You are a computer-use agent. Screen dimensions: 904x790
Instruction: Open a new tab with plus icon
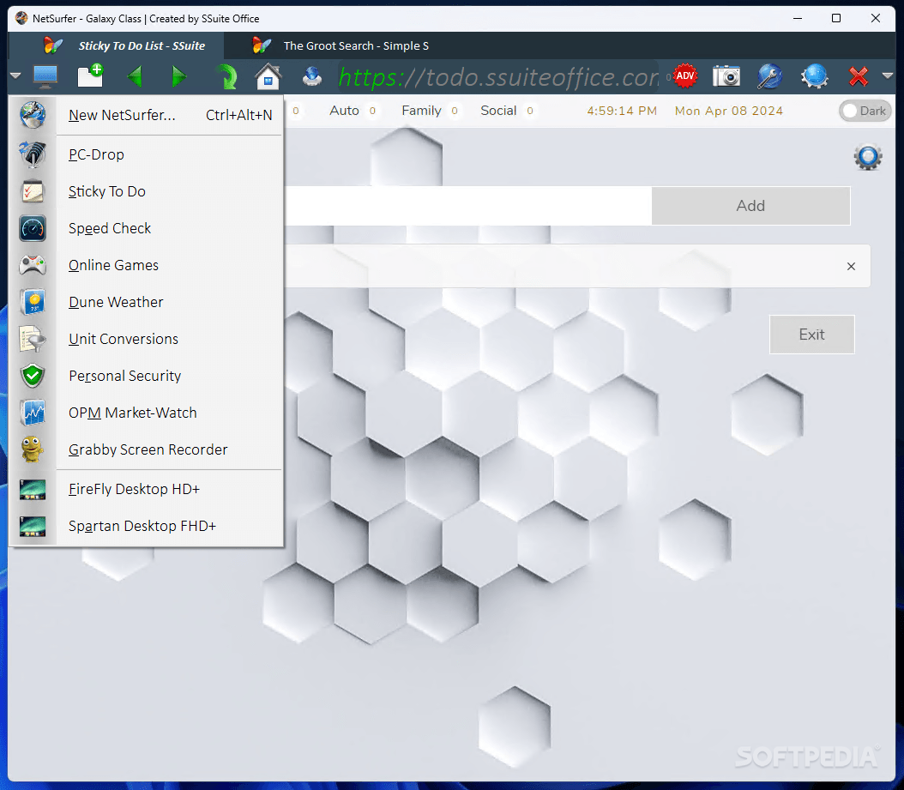[90, 76]
